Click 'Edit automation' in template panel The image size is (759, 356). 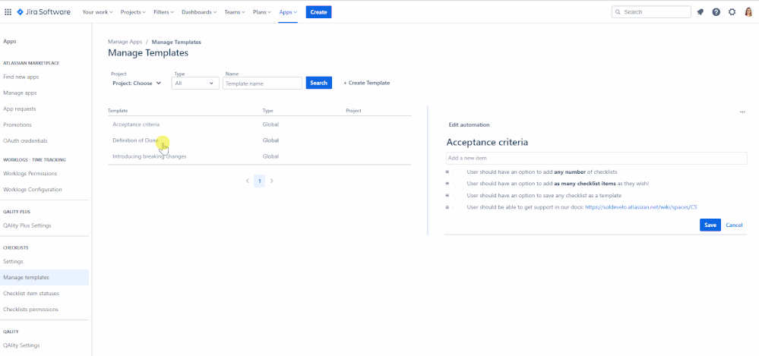click(469, 124)
